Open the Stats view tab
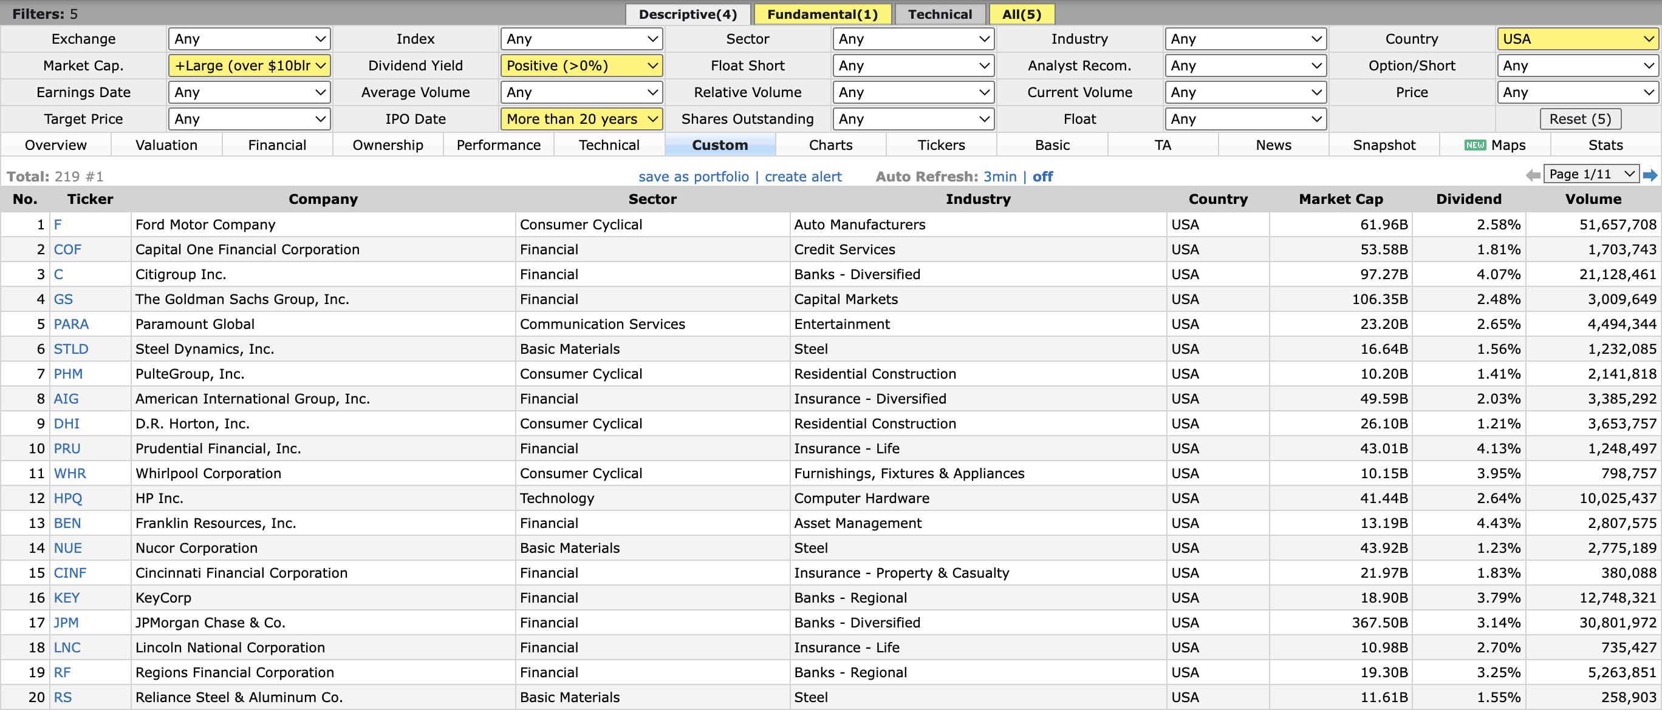Viewport: 1662px width, 710px height. pyautogui.click(x=1606, y=145)
